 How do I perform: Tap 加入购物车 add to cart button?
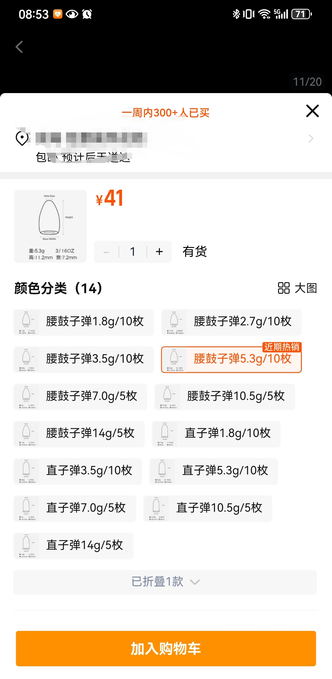[x=166, y=648]
